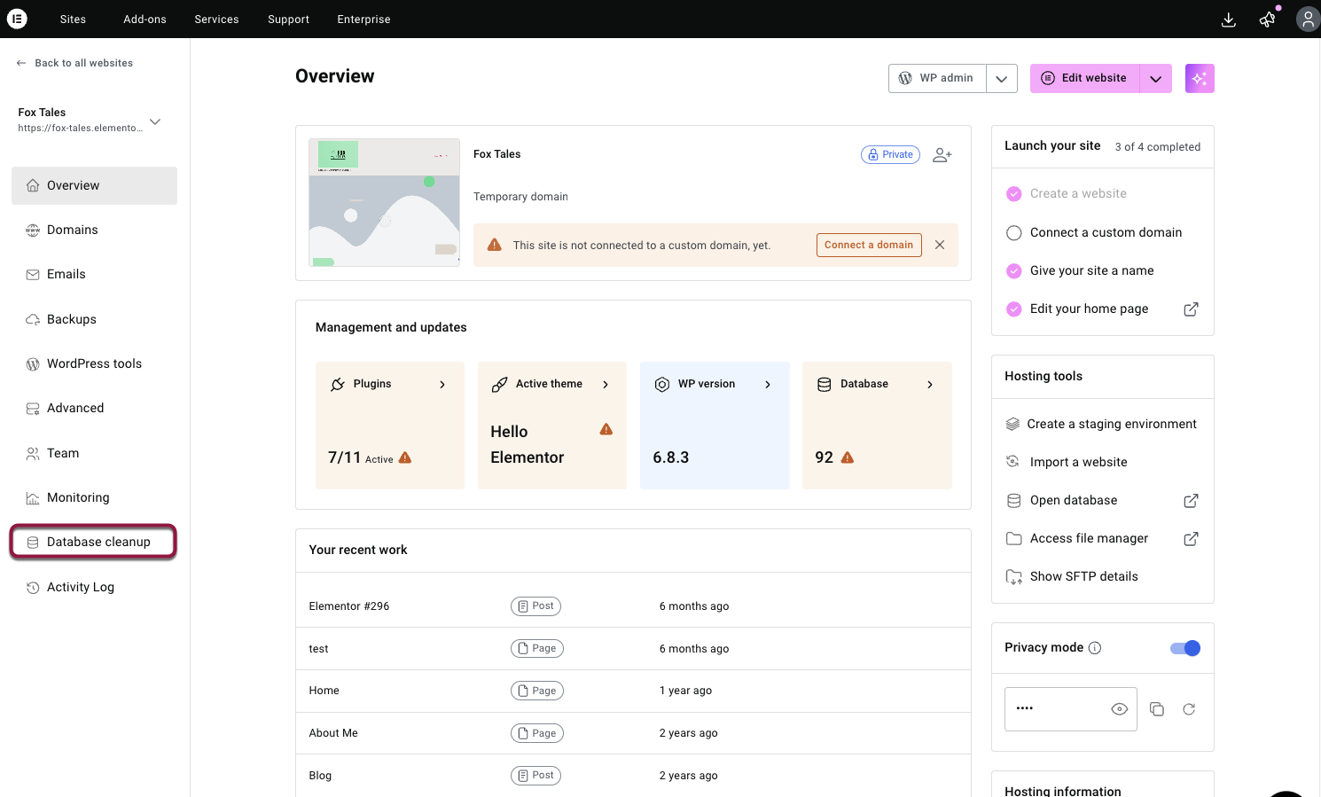Click the Connect a domain button
1321x797 pixels.
(868, 245)
